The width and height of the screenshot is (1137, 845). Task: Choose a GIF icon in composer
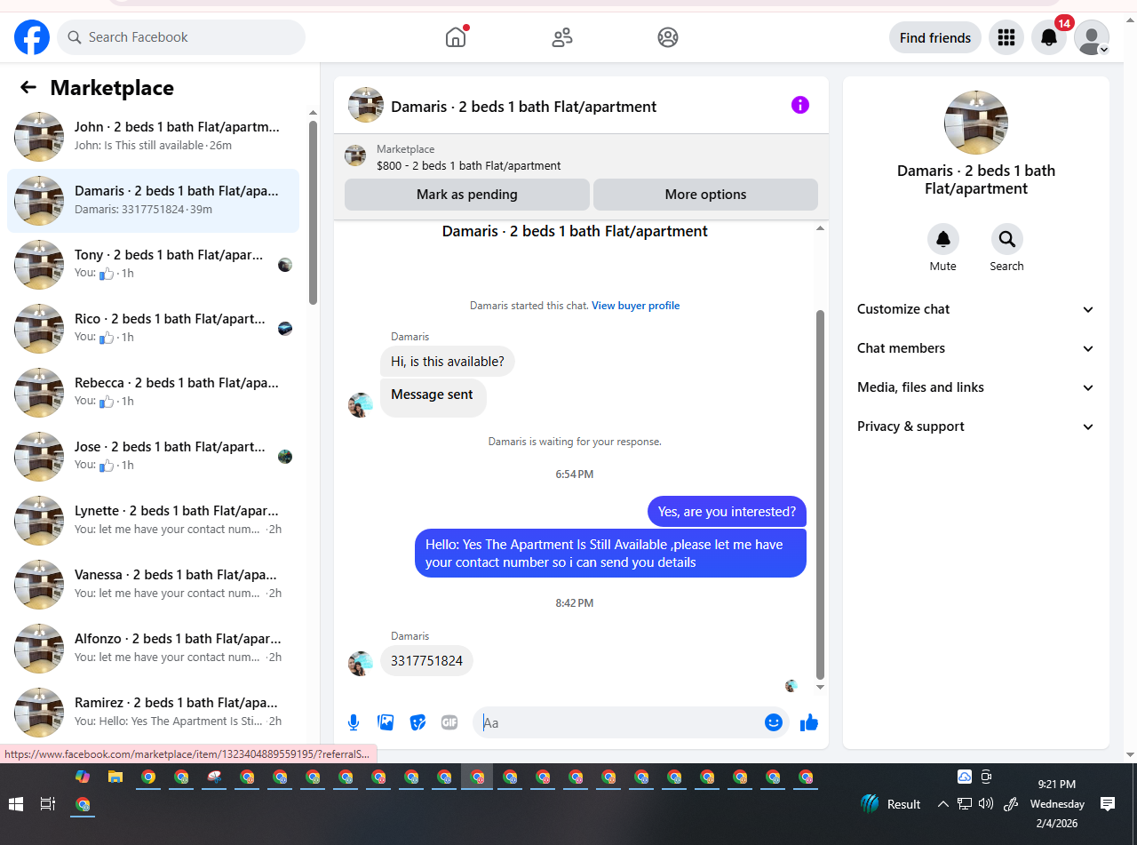(449, 722)
